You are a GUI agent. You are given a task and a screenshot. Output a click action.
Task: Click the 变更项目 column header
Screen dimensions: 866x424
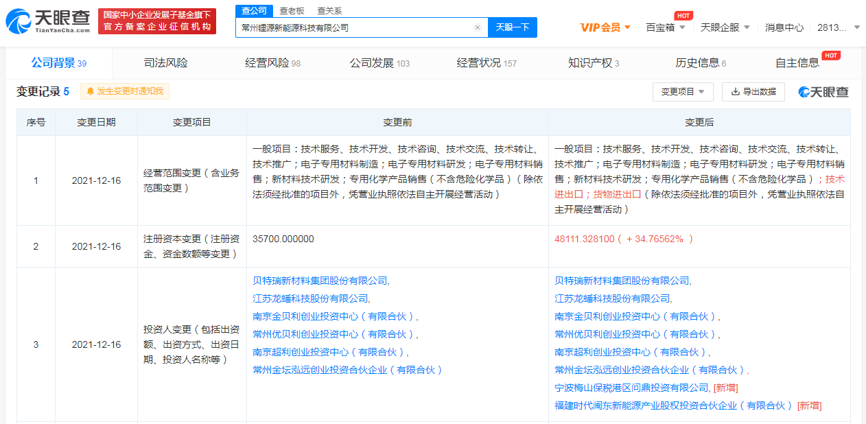(x=192, y=122)
